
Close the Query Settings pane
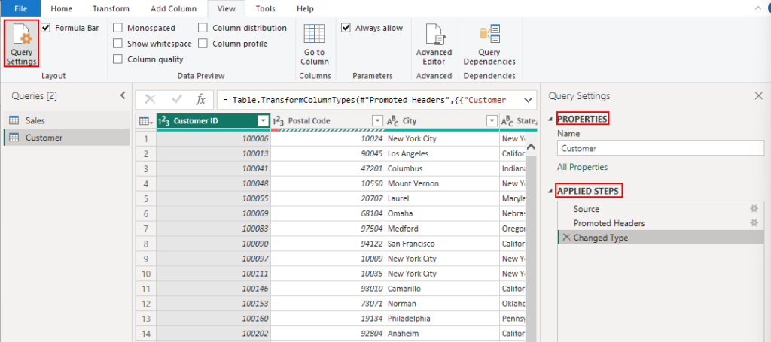pos(759,96)
